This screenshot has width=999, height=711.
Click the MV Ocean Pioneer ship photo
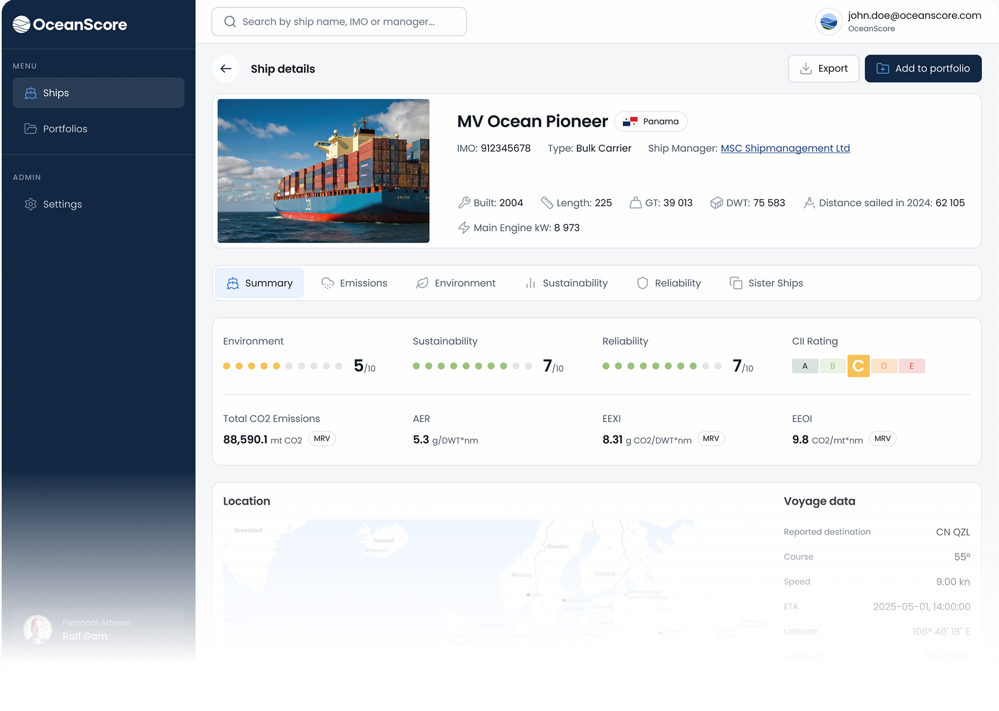tap(323, 171)
